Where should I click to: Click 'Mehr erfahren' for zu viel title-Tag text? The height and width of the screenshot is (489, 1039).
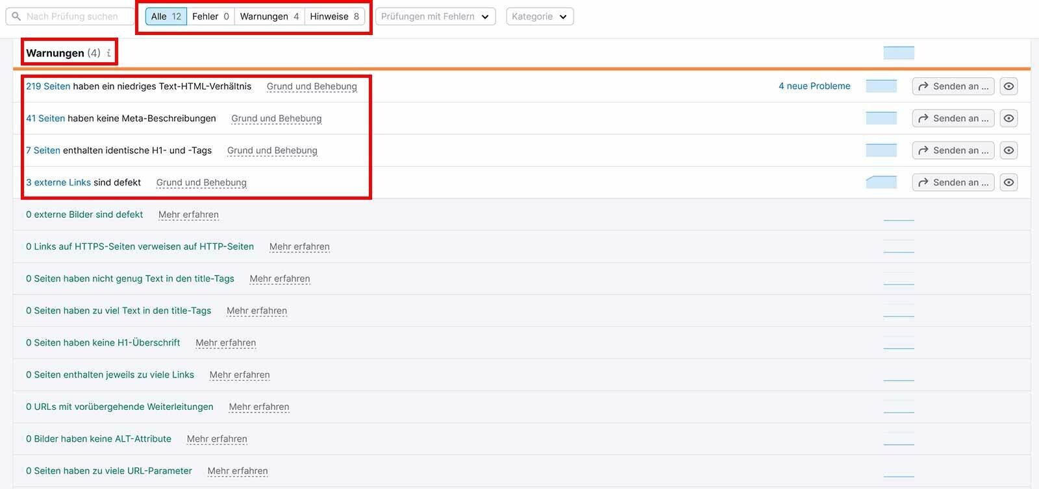[257, 311]
